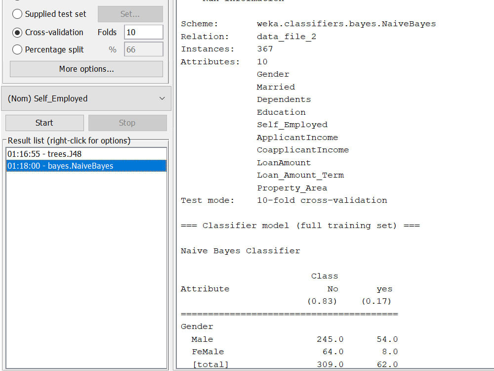Click the Scheme weka.classifiers.bayes.NaiveBayes text
This screenshot has height=371, width=494.
tap(346, 24)
